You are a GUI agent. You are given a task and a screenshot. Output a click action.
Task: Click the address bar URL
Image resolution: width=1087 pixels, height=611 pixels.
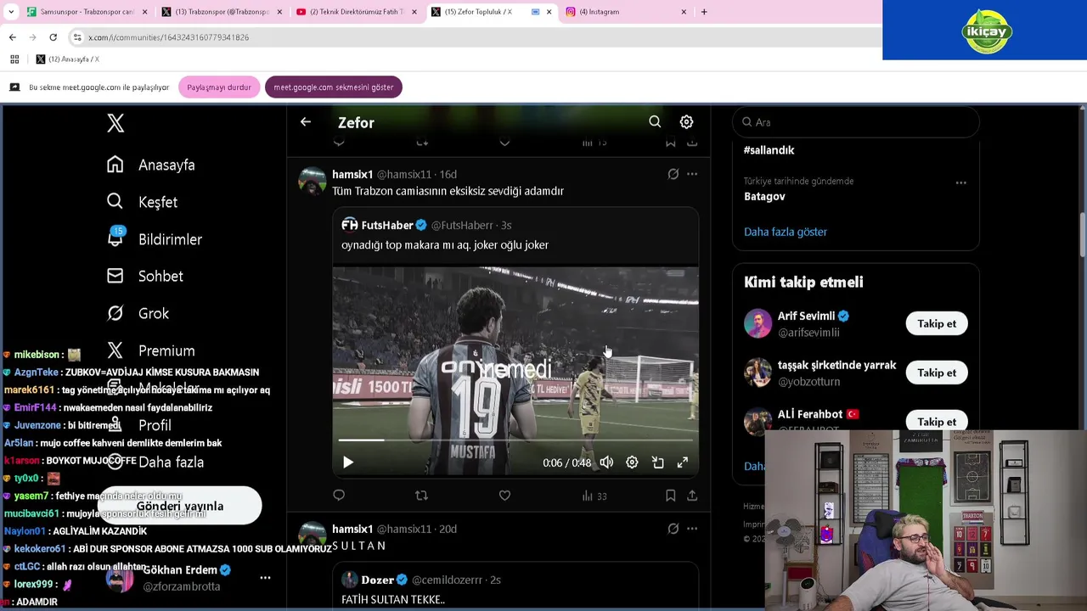[168, 37]
